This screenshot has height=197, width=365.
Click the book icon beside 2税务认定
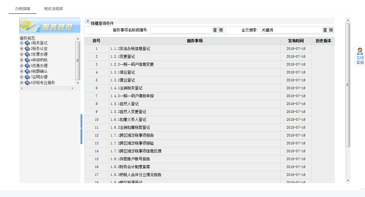pyautogui.click(x=27, y=49)
